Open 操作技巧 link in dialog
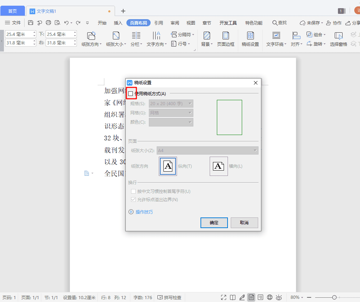Viewport: 360px width, 302px height. [x=144, y=212]
